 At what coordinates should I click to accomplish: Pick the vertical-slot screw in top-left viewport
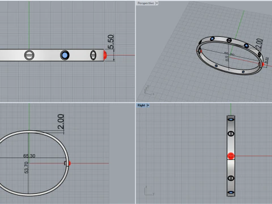pyautogui.click(x=93, y=55)
